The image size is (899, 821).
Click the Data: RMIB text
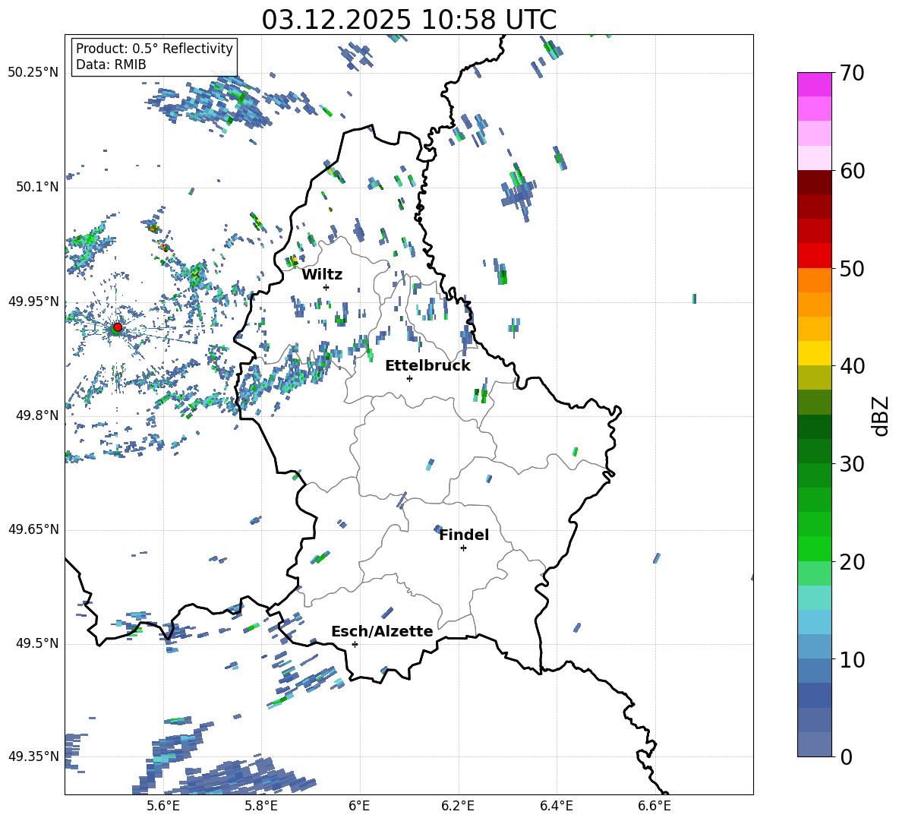click(111, 65)
